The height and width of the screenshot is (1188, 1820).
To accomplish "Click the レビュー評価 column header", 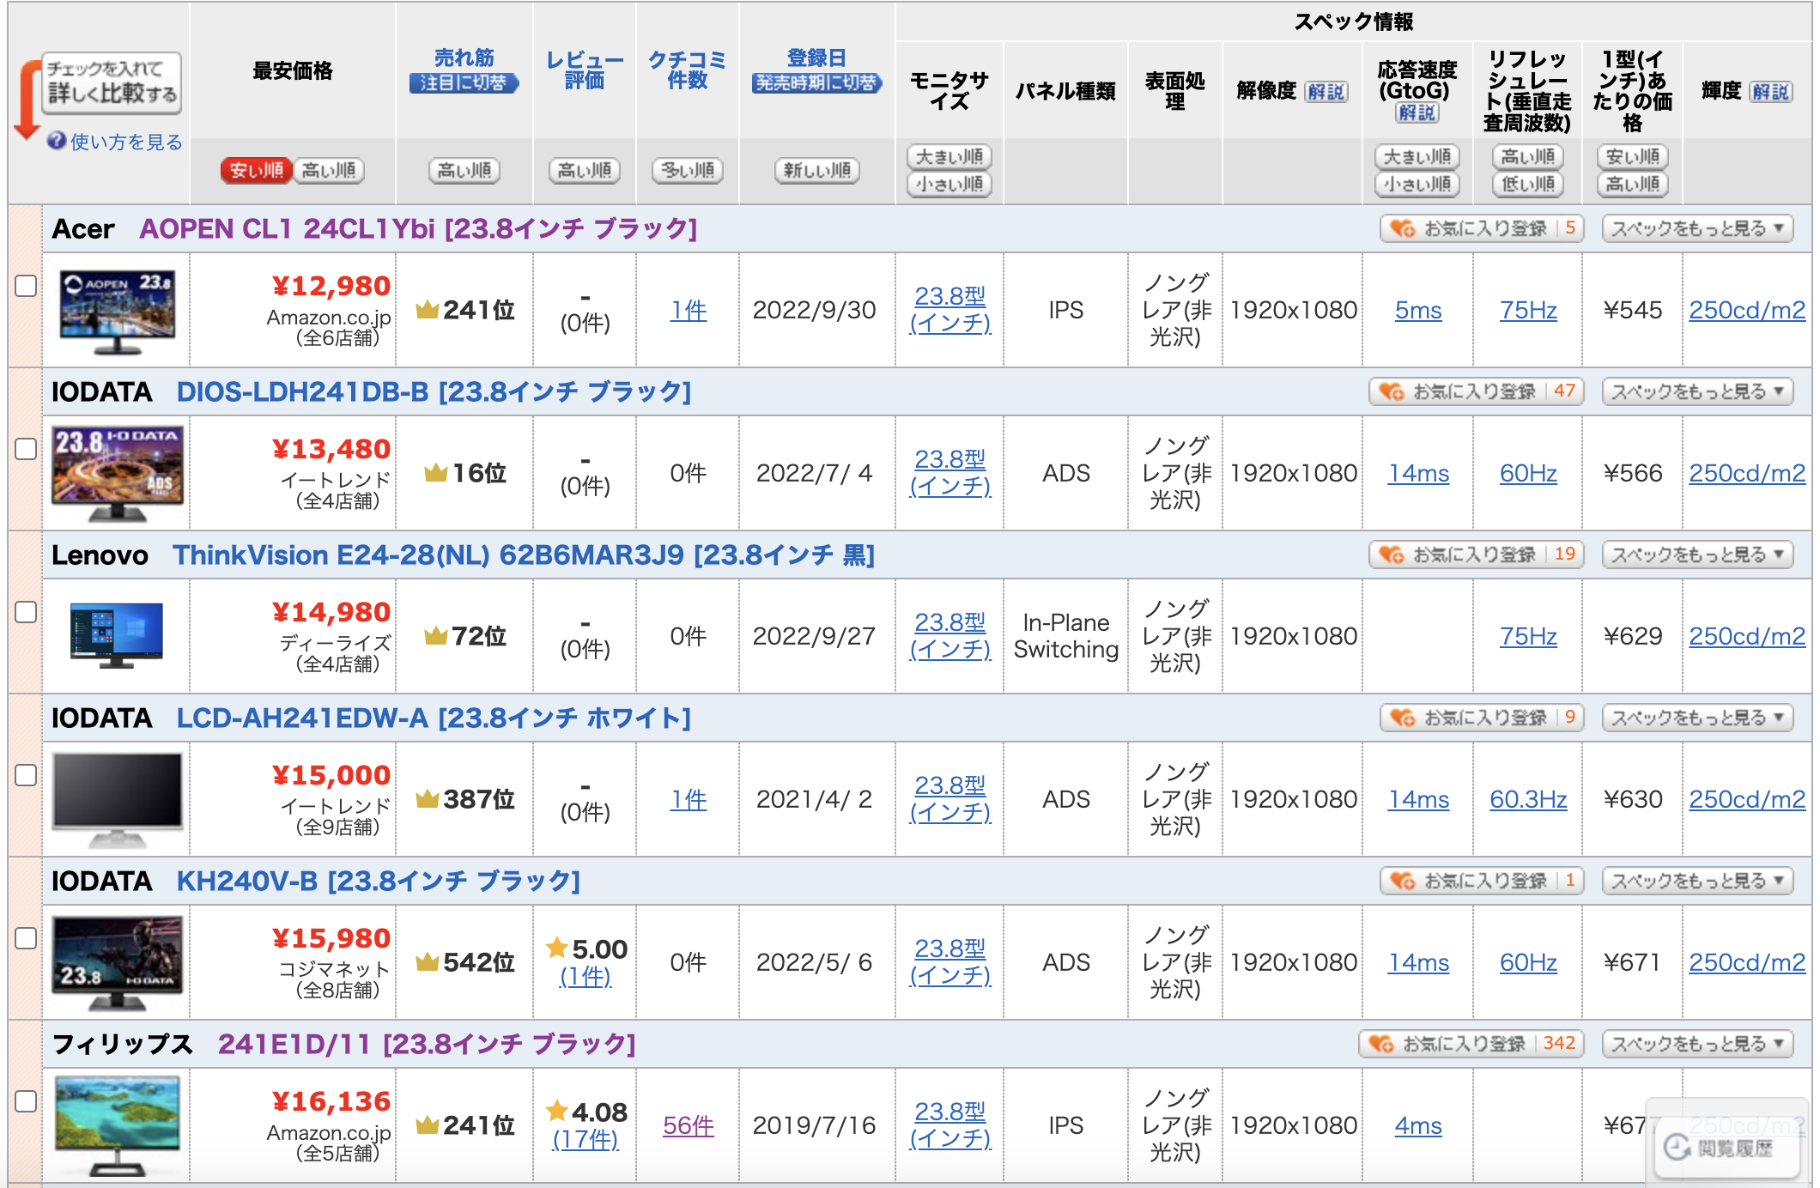I will tap(585, 70).
